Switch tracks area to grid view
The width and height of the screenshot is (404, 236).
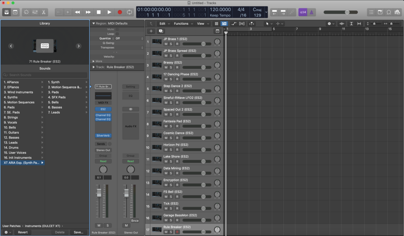[x=216, y=24]
